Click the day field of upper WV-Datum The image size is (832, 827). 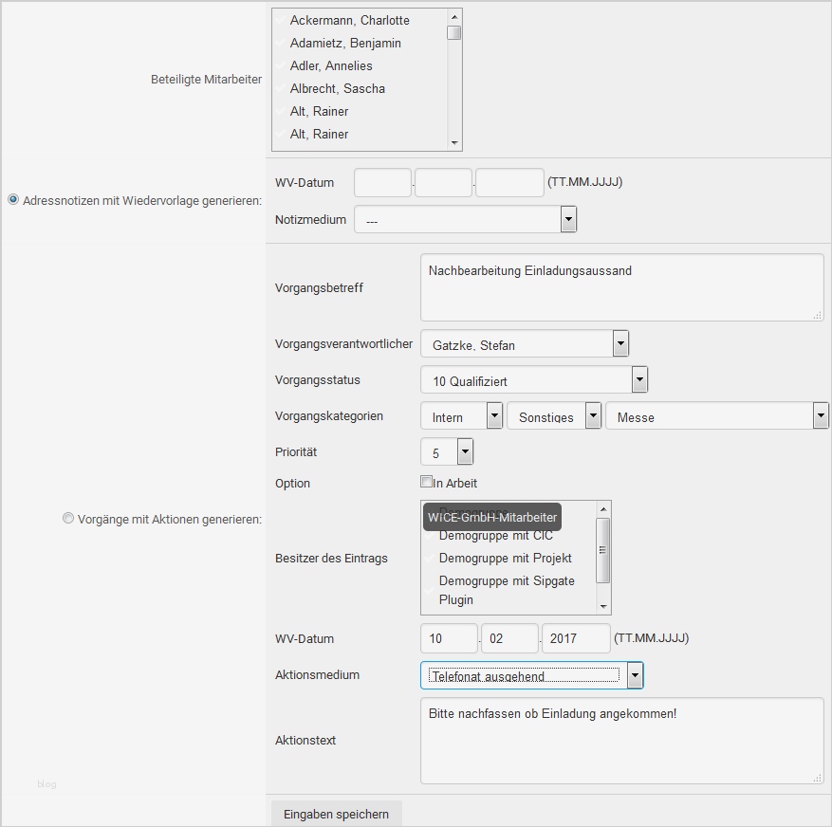(x=382, y=182)
